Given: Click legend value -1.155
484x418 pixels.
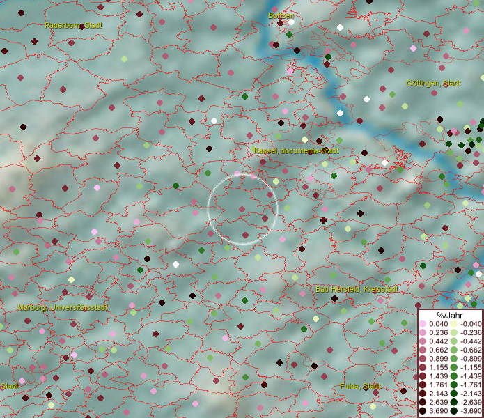Looking at the screenshot, I should pos(471,367).
